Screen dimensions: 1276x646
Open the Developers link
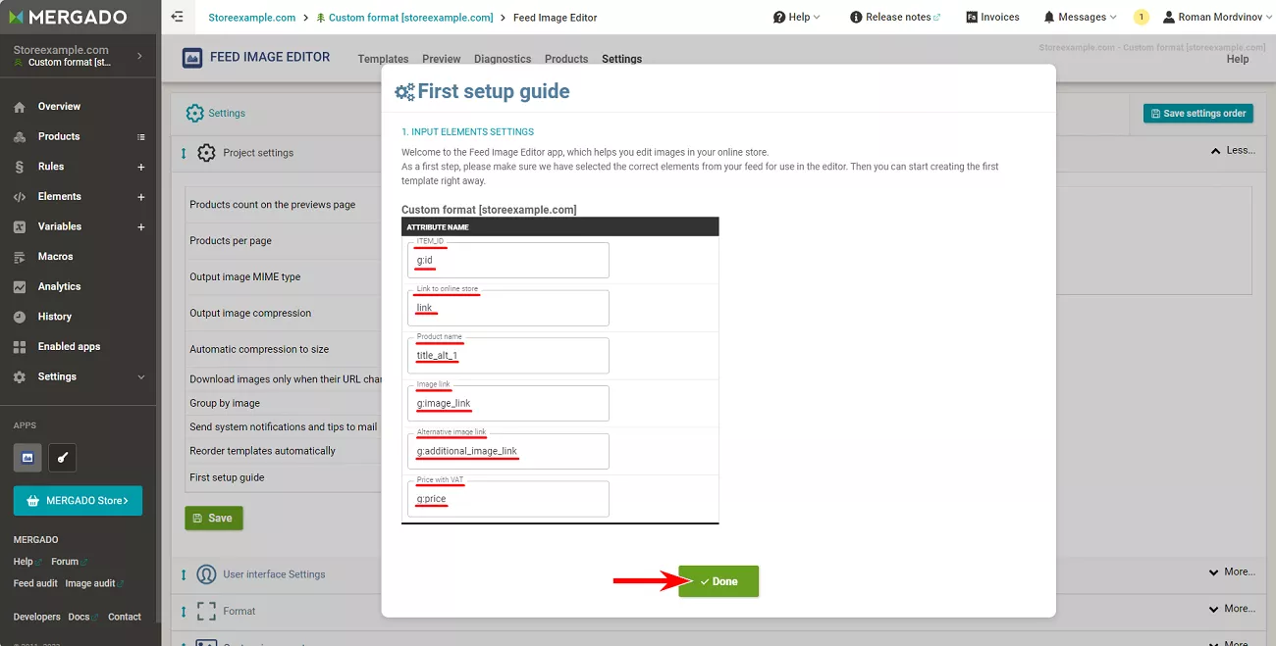36,617
